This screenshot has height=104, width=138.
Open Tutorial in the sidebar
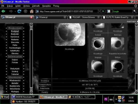[15, 74]
